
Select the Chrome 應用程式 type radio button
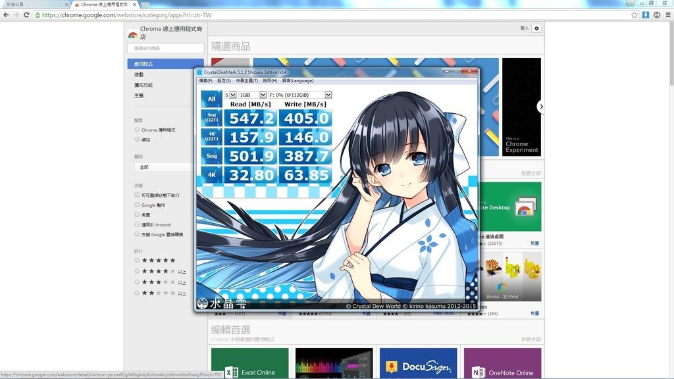(137, 130)
